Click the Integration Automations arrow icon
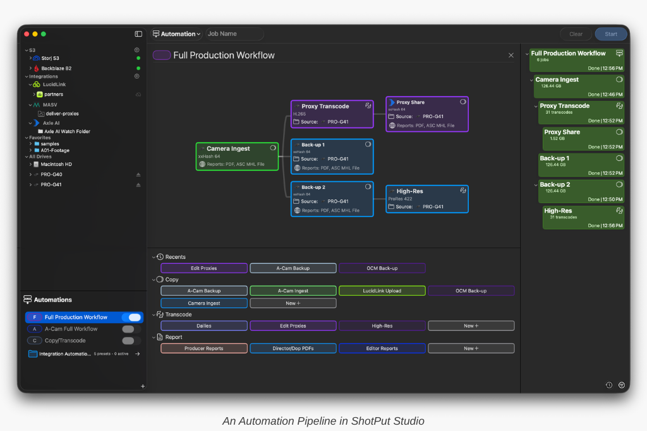Image resolution: width=647 pixels, height=431 pixels. click(x=138, y=354)
